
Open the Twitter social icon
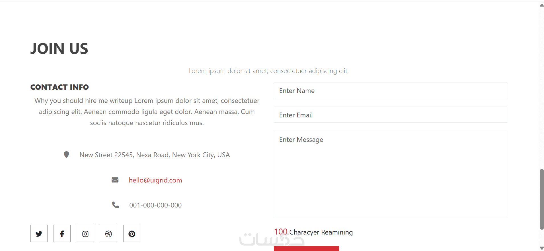coord(39,234)
